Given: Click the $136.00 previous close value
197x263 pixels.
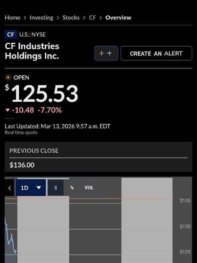Looking at the screenshot, I should (22, 165).
